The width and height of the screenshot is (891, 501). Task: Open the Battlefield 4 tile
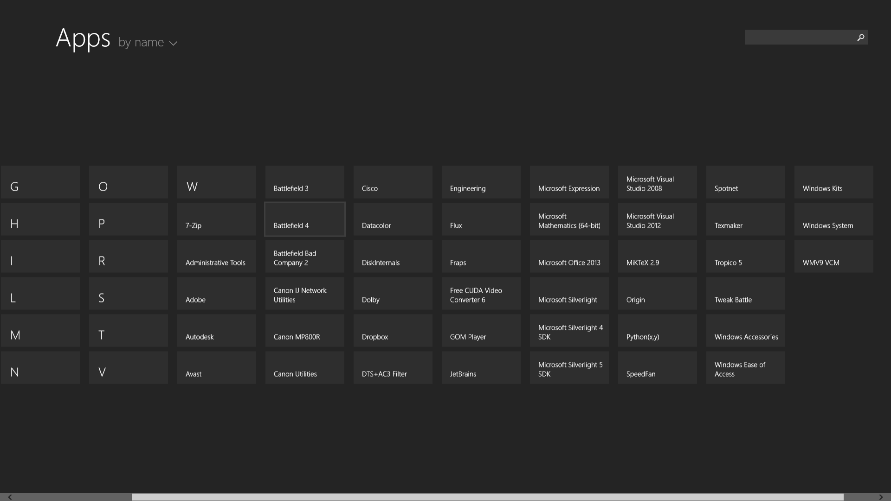click(305, 219)
